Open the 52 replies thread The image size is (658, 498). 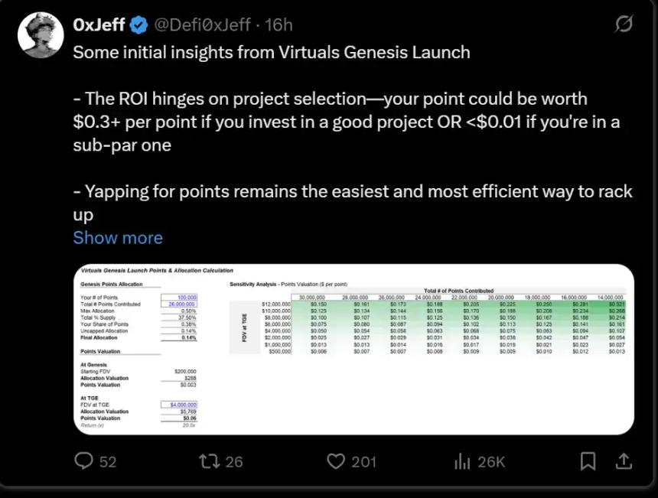click(x=100, y=461)
